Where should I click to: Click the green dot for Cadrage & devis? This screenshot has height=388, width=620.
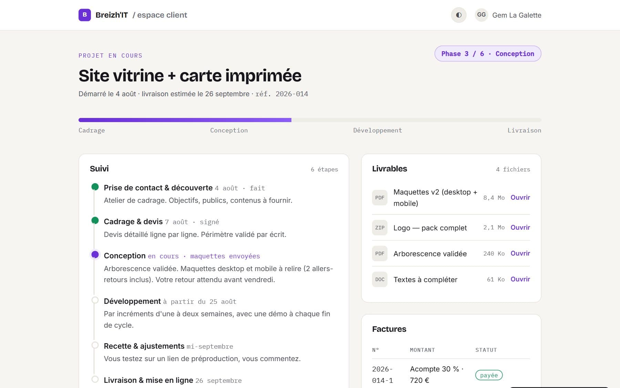(x=95, y=220)
